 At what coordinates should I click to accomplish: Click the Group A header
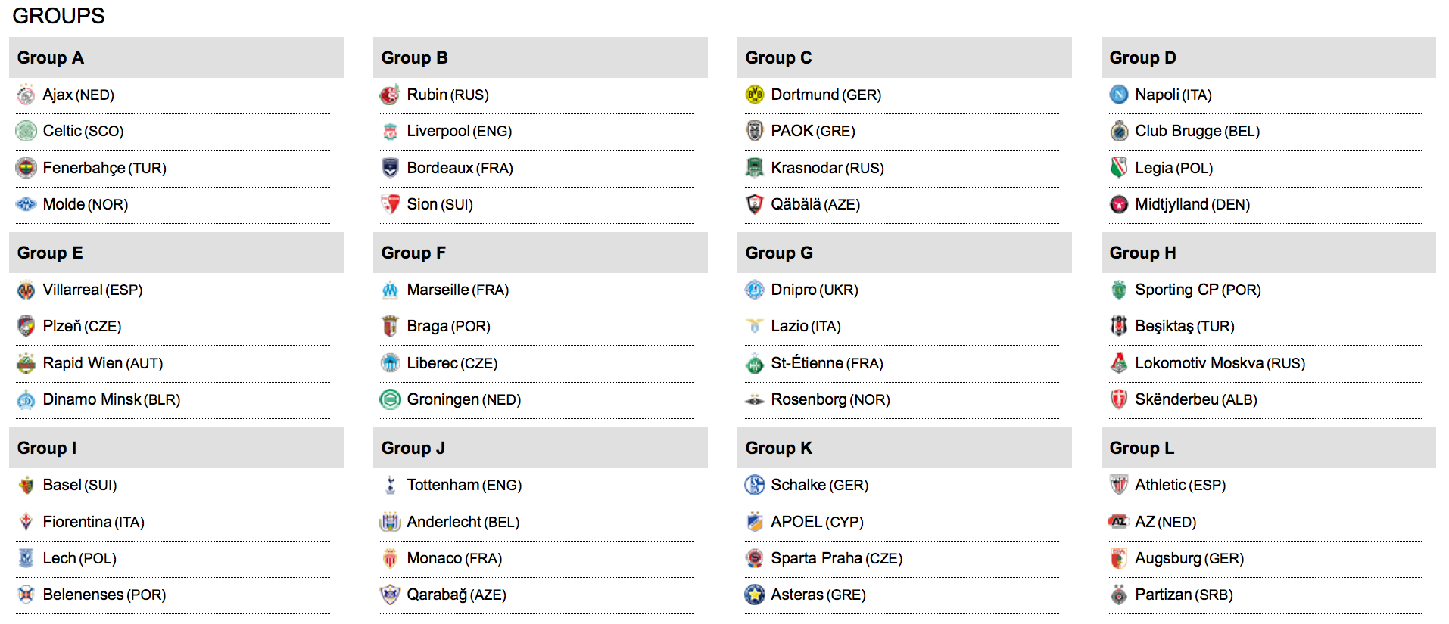point(51,58)
